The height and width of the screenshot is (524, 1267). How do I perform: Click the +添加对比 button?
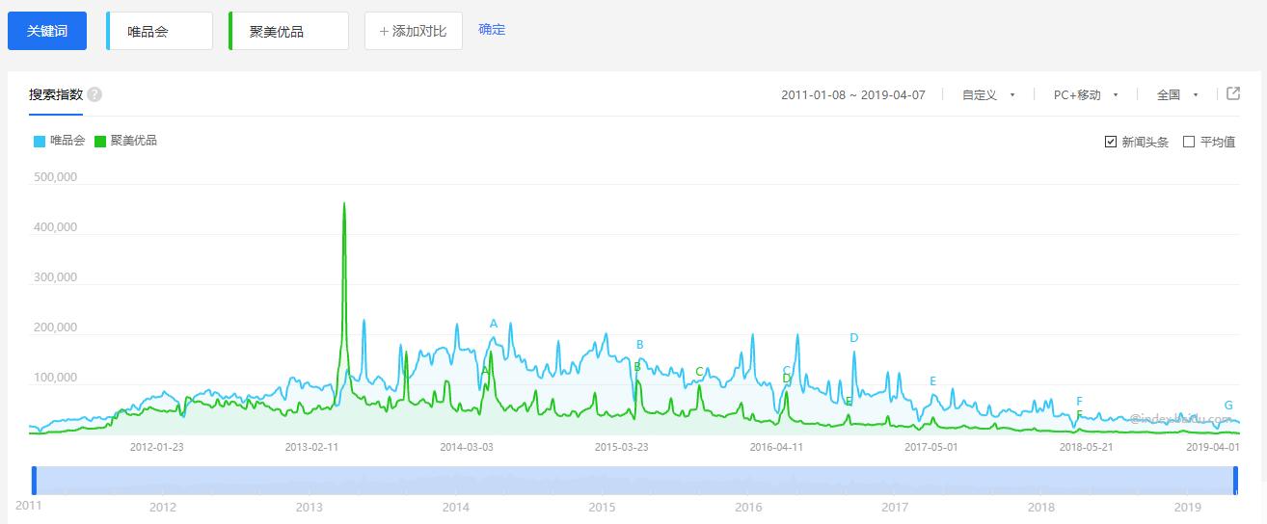click(x=414, y=31)
